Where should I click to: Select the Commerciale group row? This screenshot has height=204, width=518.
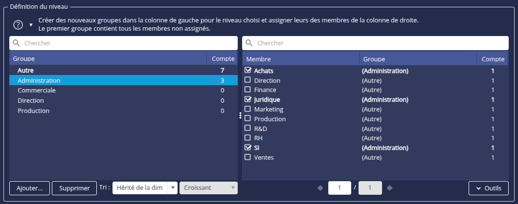click(37, 91)
